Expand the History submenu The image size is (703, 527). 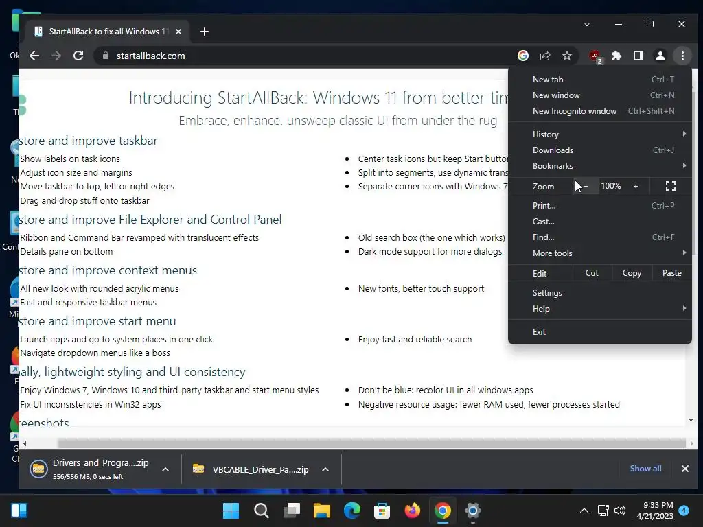click(600, 134)
